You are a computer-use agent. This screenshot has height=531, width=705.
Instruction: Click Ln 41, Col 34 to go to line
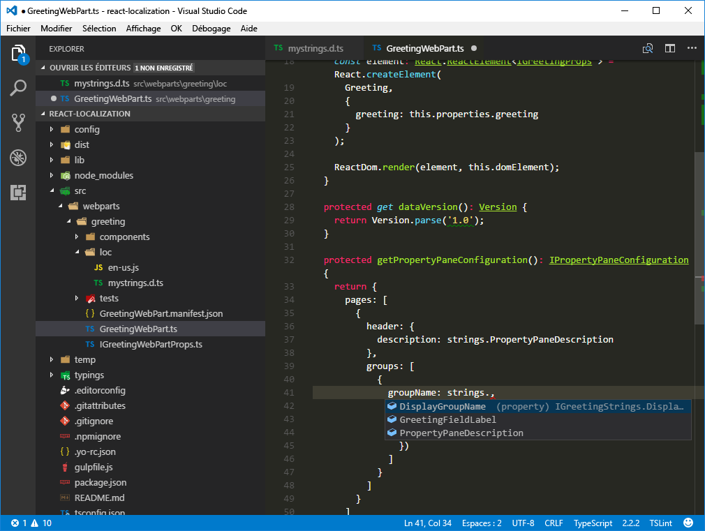point(428,522)
